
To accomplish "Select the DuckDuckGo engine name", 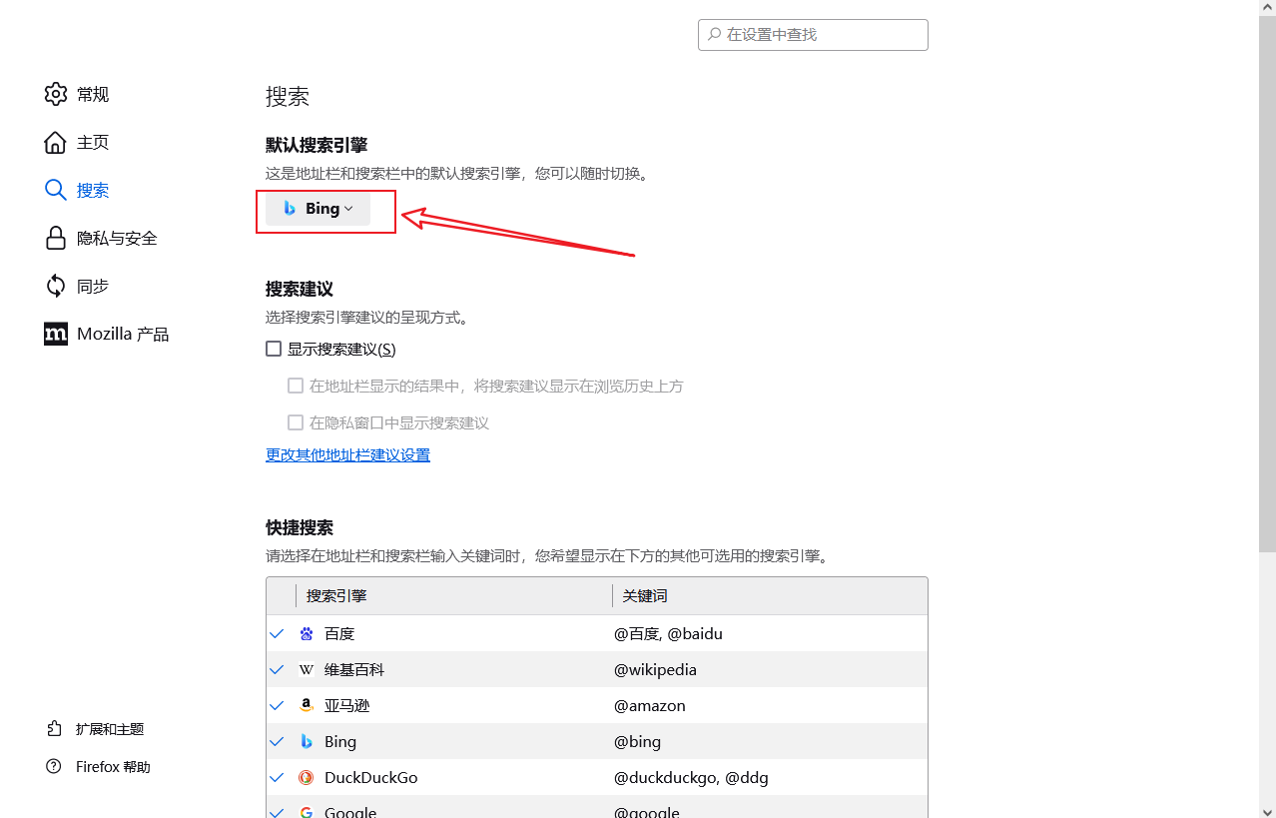I will [371, 777].
